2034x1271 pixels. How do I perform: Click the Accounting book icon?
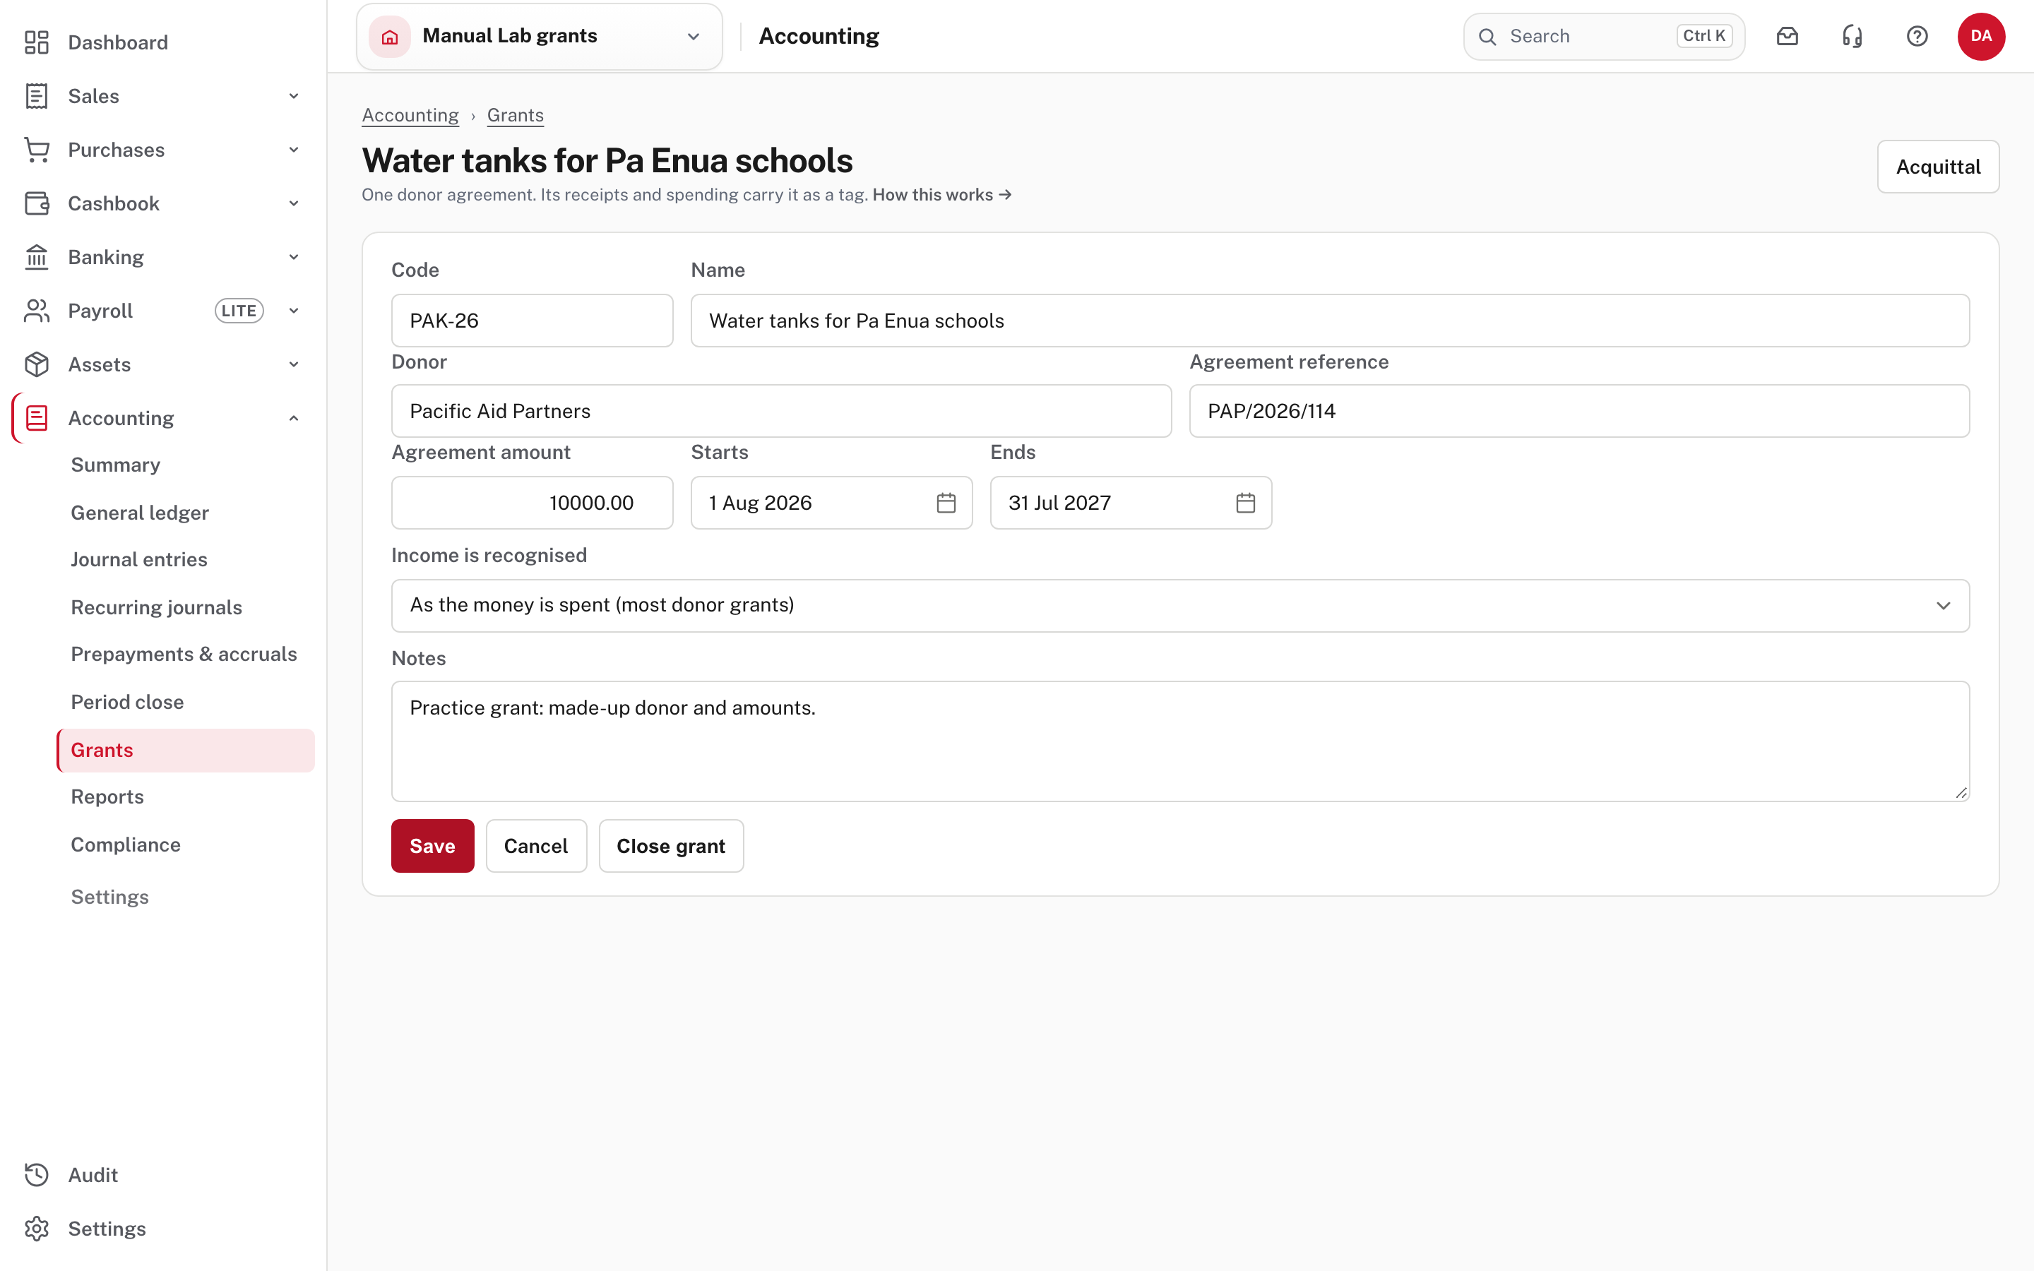(36, 419)
